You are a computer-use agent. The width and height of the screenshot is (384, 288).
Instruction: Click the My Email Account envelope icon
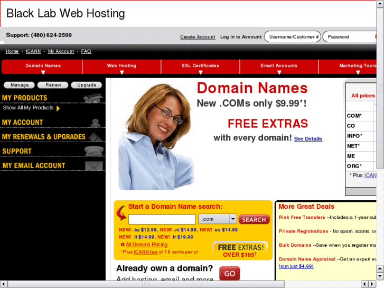(x=94, y=166)
